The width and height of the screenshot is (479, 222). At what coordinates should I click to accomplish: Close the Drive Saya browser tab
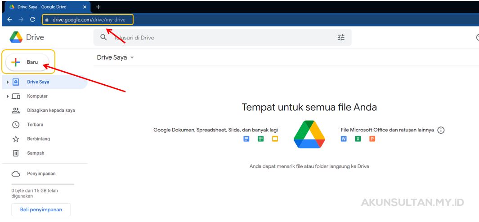tap(85, 7)
